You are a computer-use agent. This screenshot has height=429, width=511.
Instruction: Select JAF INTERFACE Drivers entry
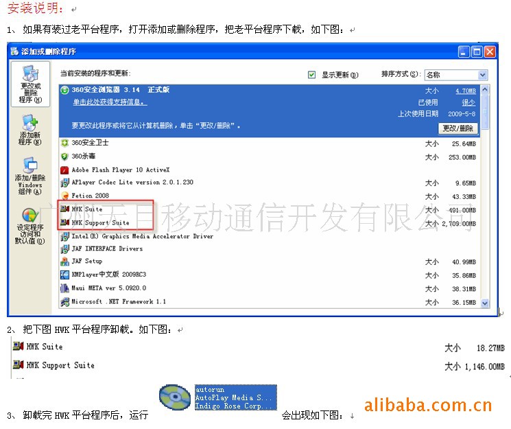pos(107,249)
